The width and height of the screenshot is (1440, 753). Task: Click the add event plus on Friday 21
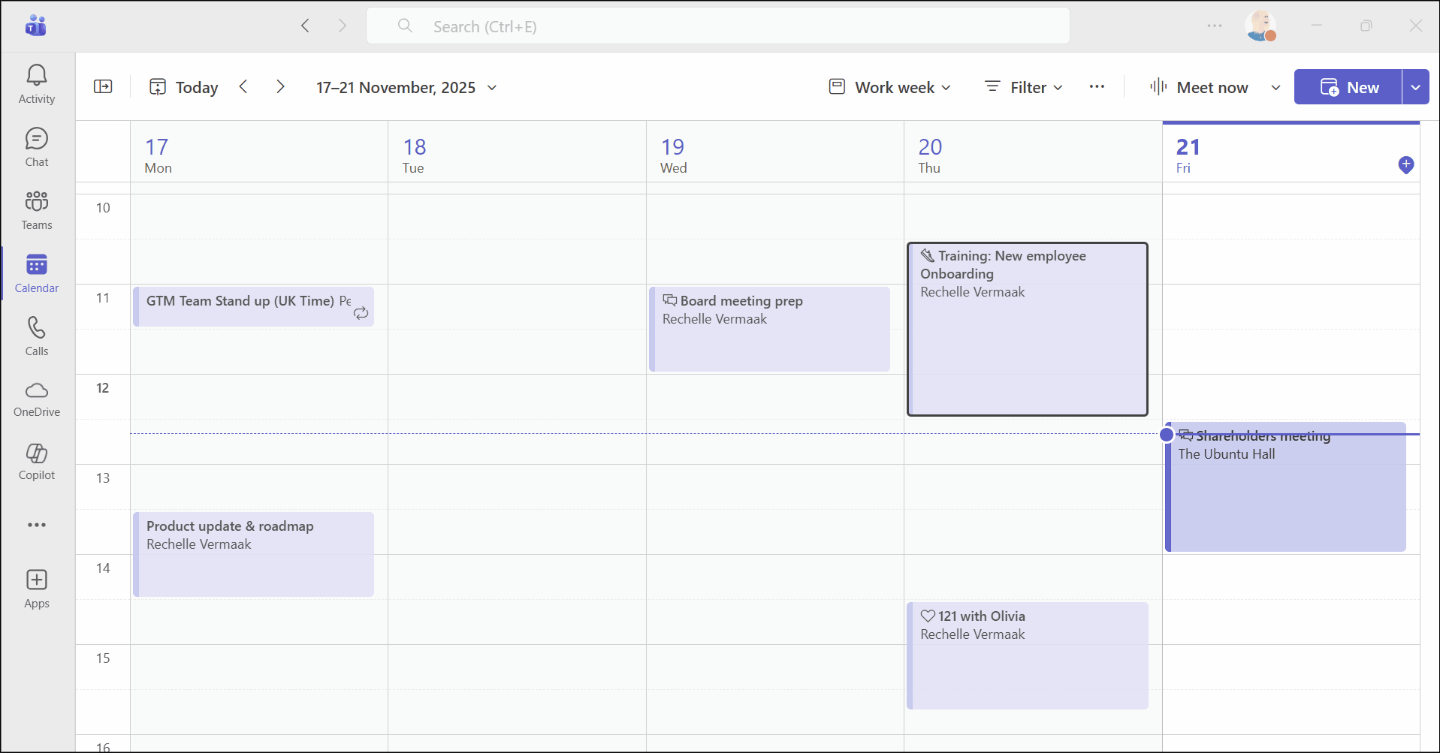(x=1406, y=164)
